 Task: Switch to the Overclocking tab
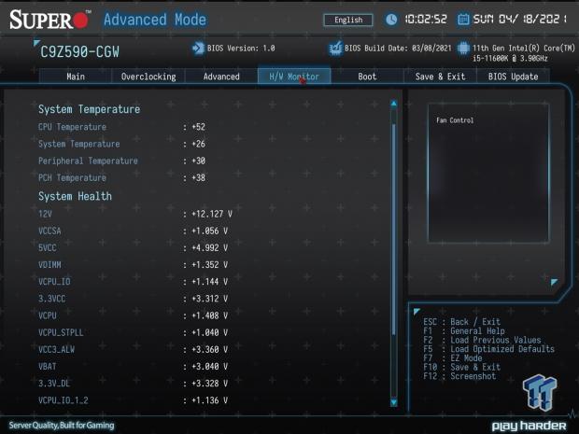coord(148,77)
